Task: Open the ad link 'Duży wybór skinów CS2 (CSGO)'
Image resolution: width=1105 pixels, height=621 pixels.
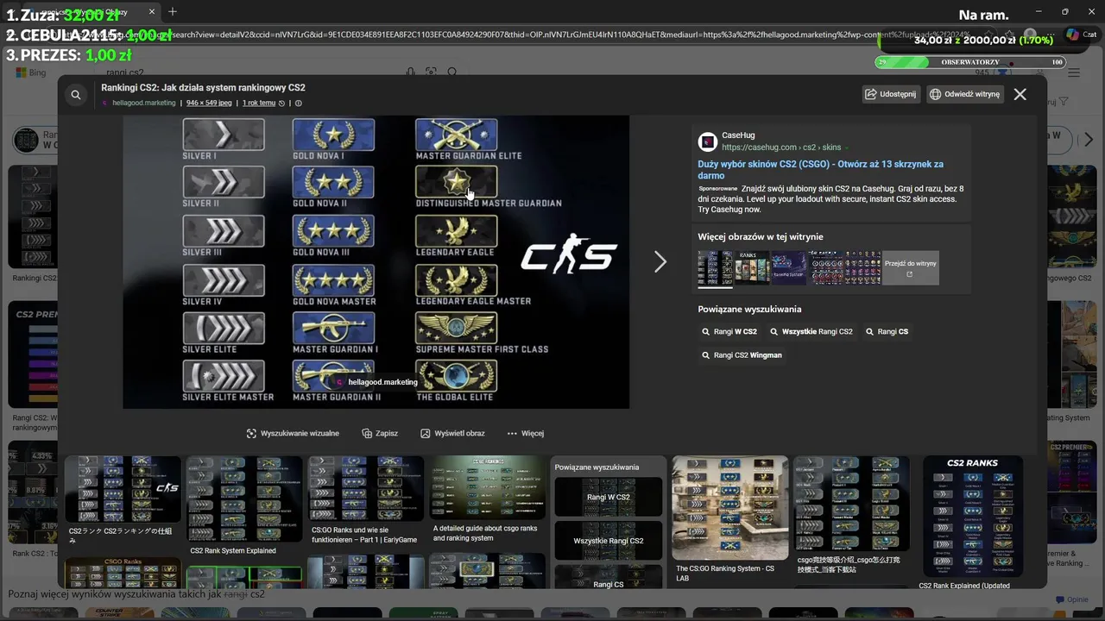Action: coord(820,169)
